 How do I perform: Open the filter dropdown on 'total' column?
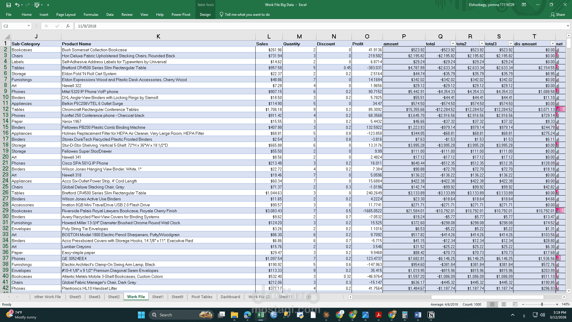click(453, 44)
